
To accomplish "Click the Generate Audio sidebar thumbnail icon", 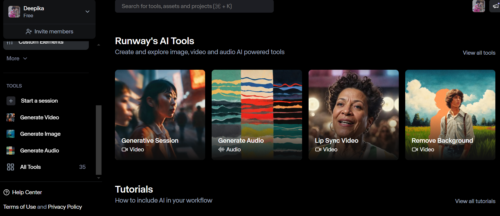I will [x=11, y=151].
